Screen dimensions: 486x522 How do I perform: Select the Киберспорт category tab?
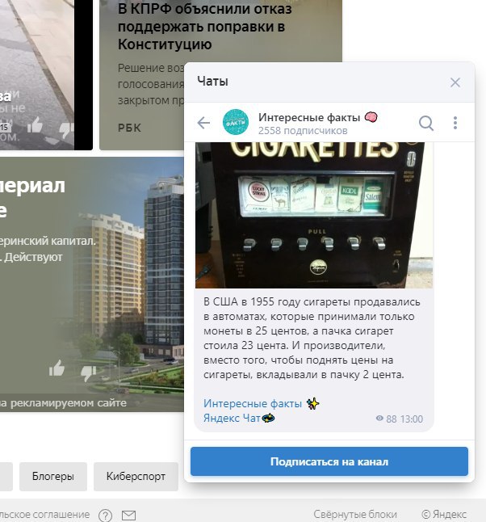click(x=136, y=477)
